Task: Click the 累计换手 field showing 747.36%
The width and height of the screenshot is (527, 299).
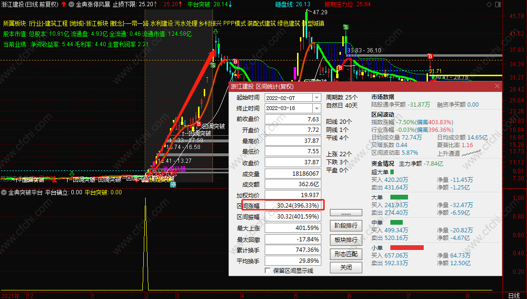Action: pos(293,250)
